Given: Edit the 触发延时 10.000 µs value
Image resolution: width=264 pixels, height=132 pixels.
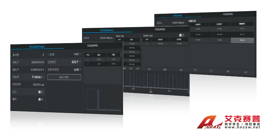Looking at the screenshot, I should tap(38, 85).
